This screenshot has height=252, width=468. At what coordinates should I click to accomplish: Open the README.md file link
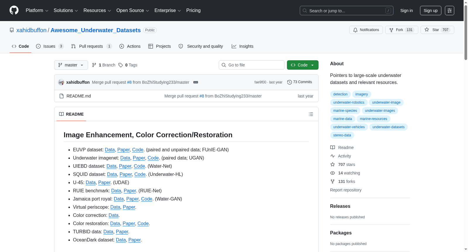[x=79, y=96]
